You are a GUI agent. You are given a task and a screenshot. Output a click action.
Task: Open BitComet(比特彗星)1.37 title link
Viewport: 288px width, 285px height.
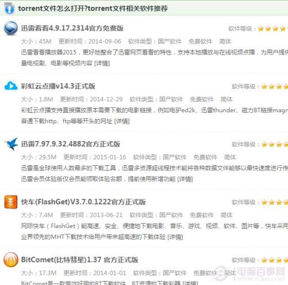79,260
